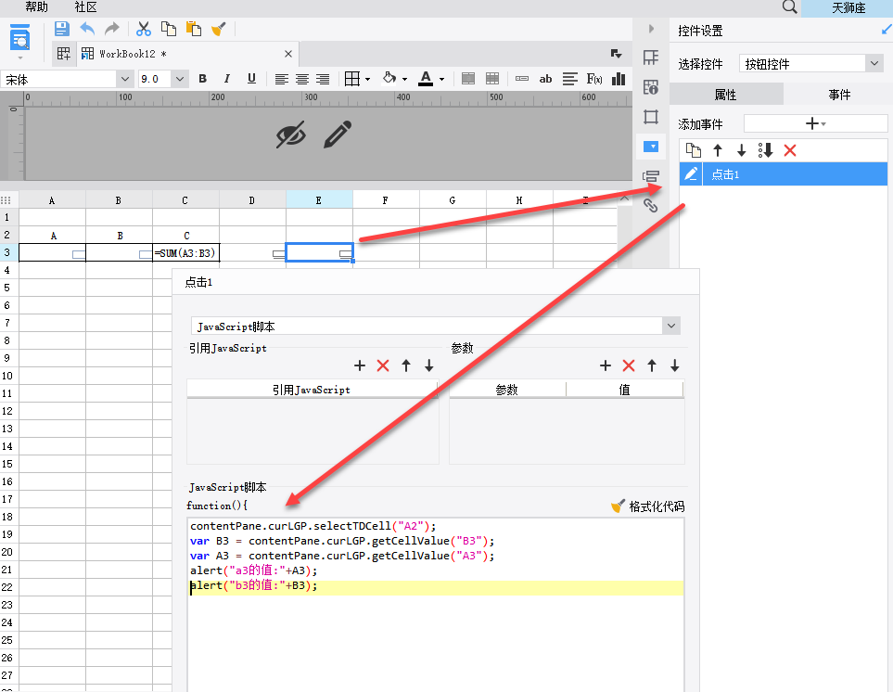Click the copy event icon in event list
Screen dimensions: 893x692
click(693, 150)
